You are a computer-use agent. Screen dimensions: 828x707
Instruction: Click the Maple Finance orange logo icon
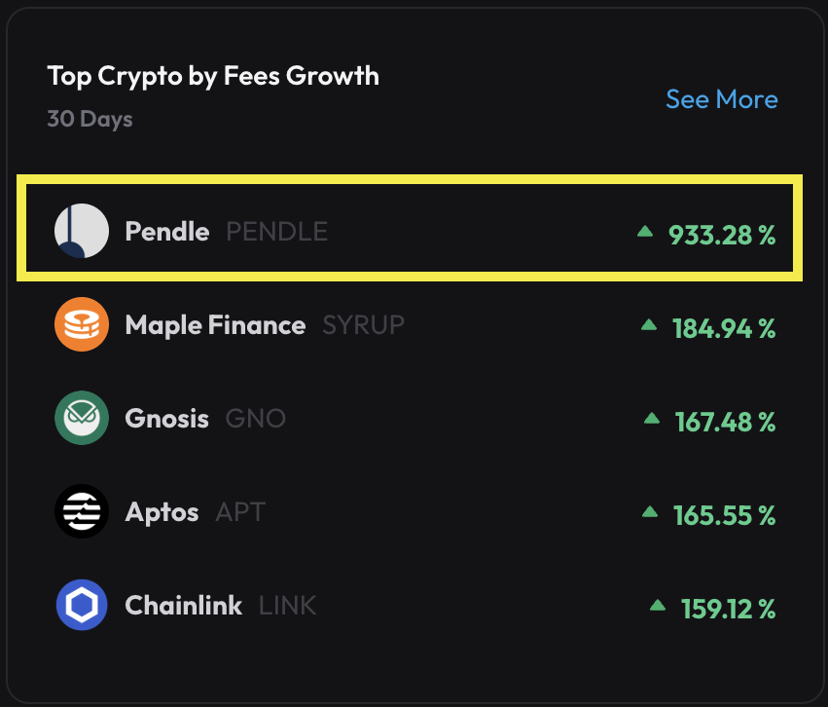(x=82, y=324)
